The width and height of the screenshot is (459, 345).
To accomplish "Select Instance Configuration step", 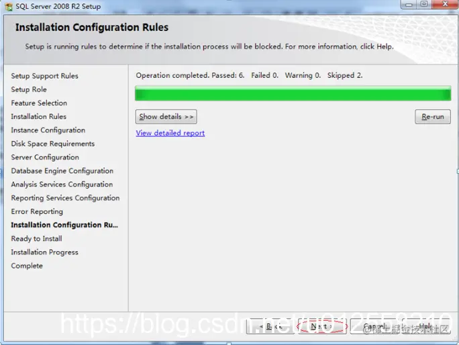I will pos(48,130).
